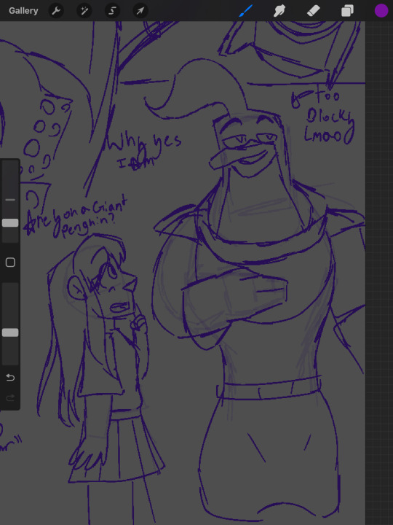Click the brush opacity slider handle
This screenshot has height=525, width=393.
click(10, 332)
